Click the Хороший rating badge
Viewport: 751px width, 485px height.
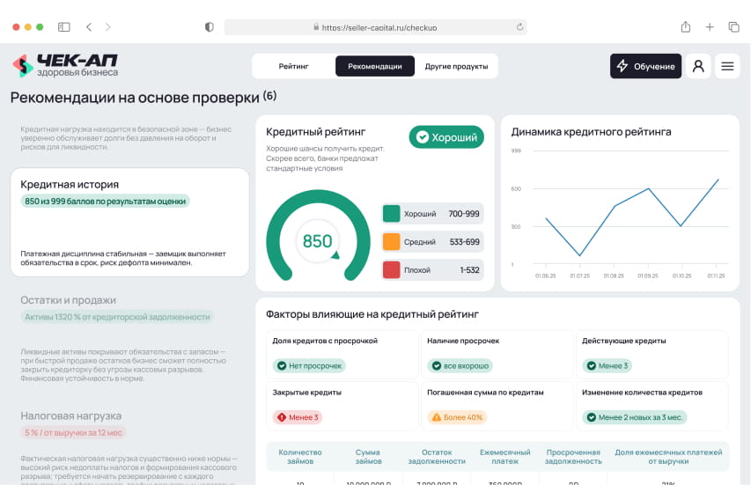446,137
